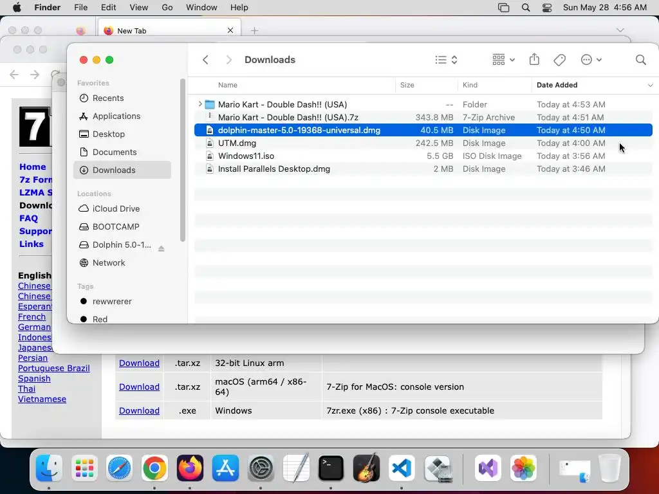Open the Help menu
This screenshot has height=494, width=659.
point(239,8)
